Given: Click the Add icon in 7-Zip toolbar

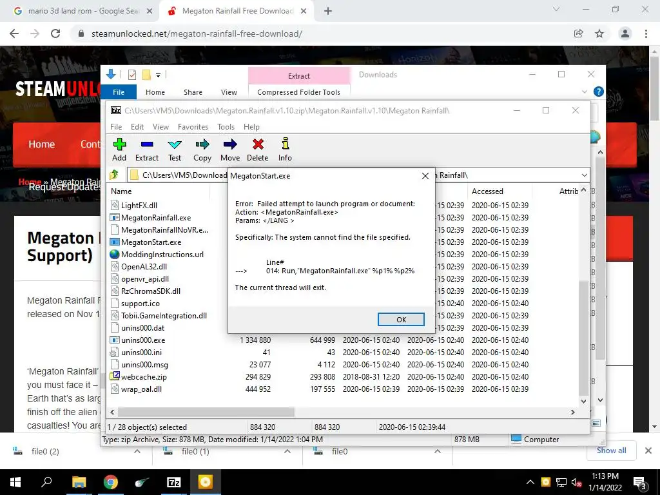Looking at the screenshot, I should 119,144.
